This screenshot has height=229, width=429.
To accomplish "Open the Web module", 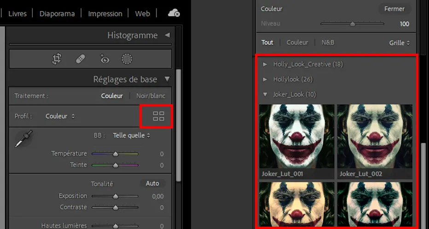I will pos(143,14).
